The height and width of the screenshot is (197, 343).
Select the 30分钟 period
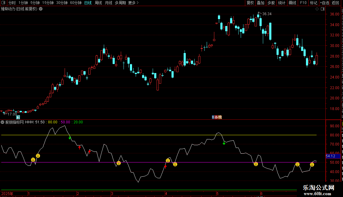pyautogui.click(x=62, y=3)
